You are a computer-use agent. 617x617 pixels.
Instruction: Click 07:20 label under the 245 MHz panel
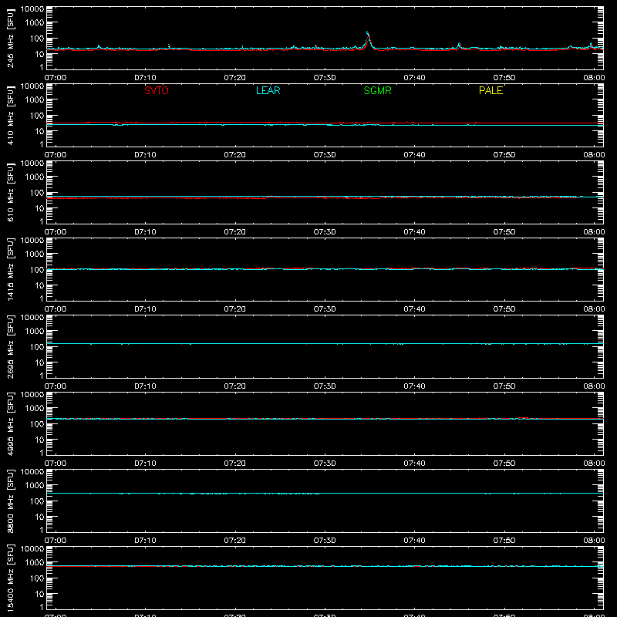[x=235, y=78]
